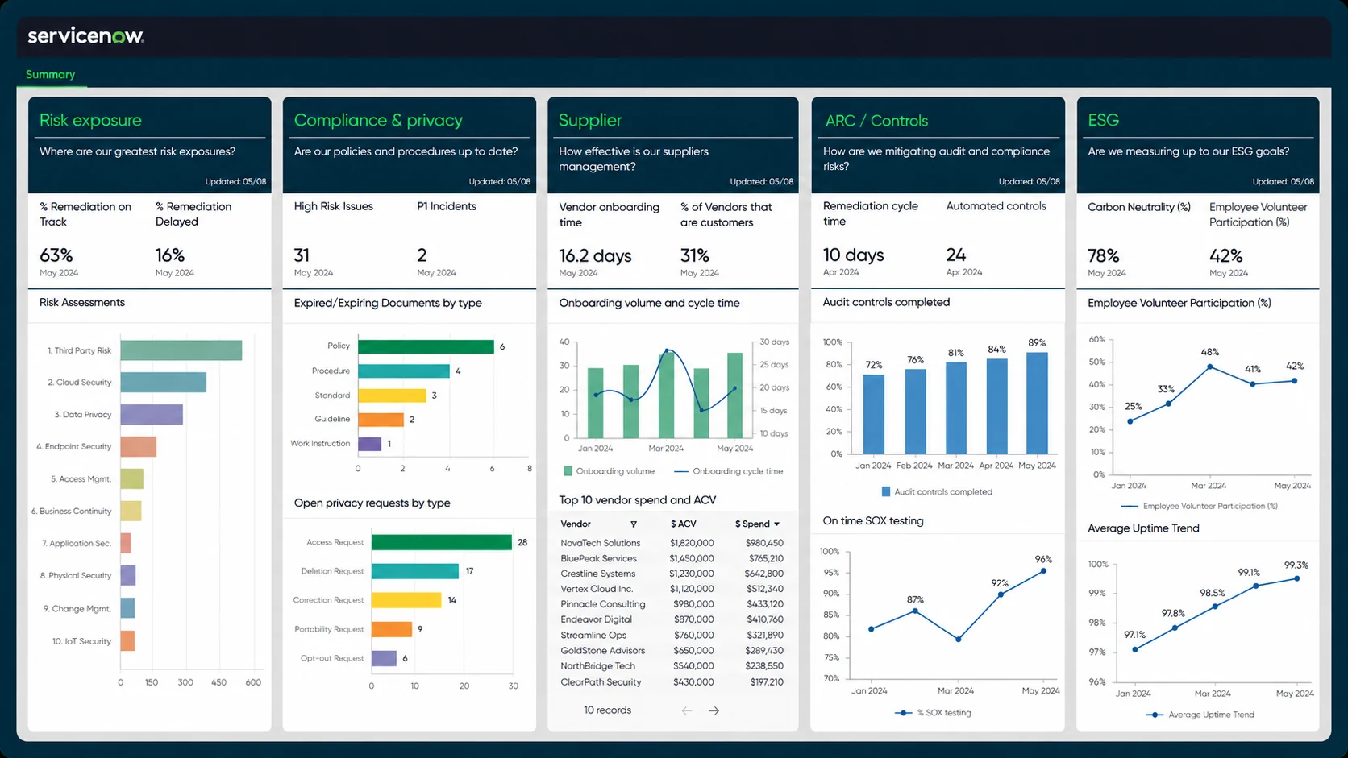Toggle Audit controls completed legend item
The width and height of the screenshot is (1348, 758).
[937, 491]
